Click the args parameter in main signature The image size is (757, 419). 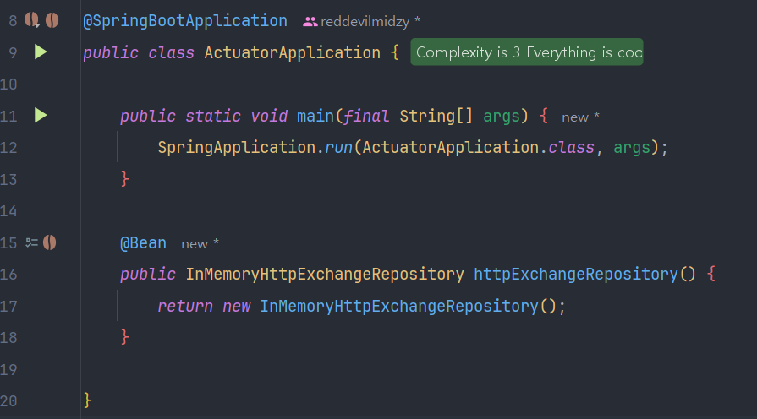[x=501, y=117]
